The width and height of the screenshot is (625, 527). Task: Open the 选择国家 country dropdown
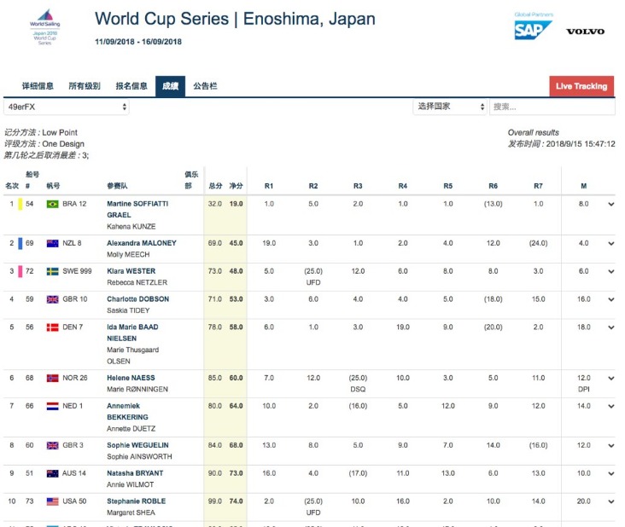(450, 107)
